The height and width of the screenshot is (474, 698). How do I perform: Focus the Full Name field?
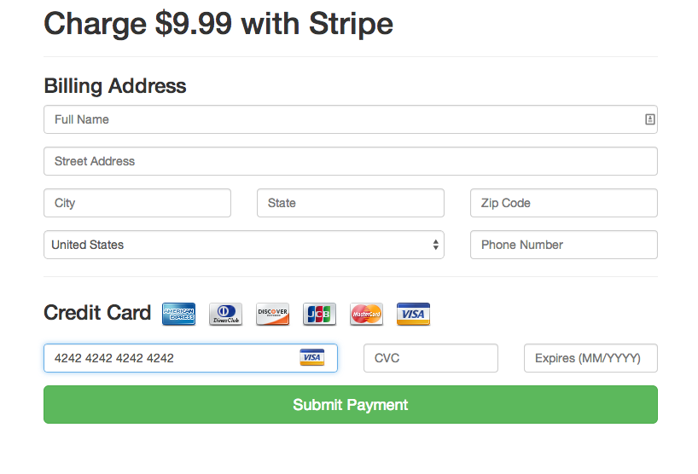coord(341,119)
